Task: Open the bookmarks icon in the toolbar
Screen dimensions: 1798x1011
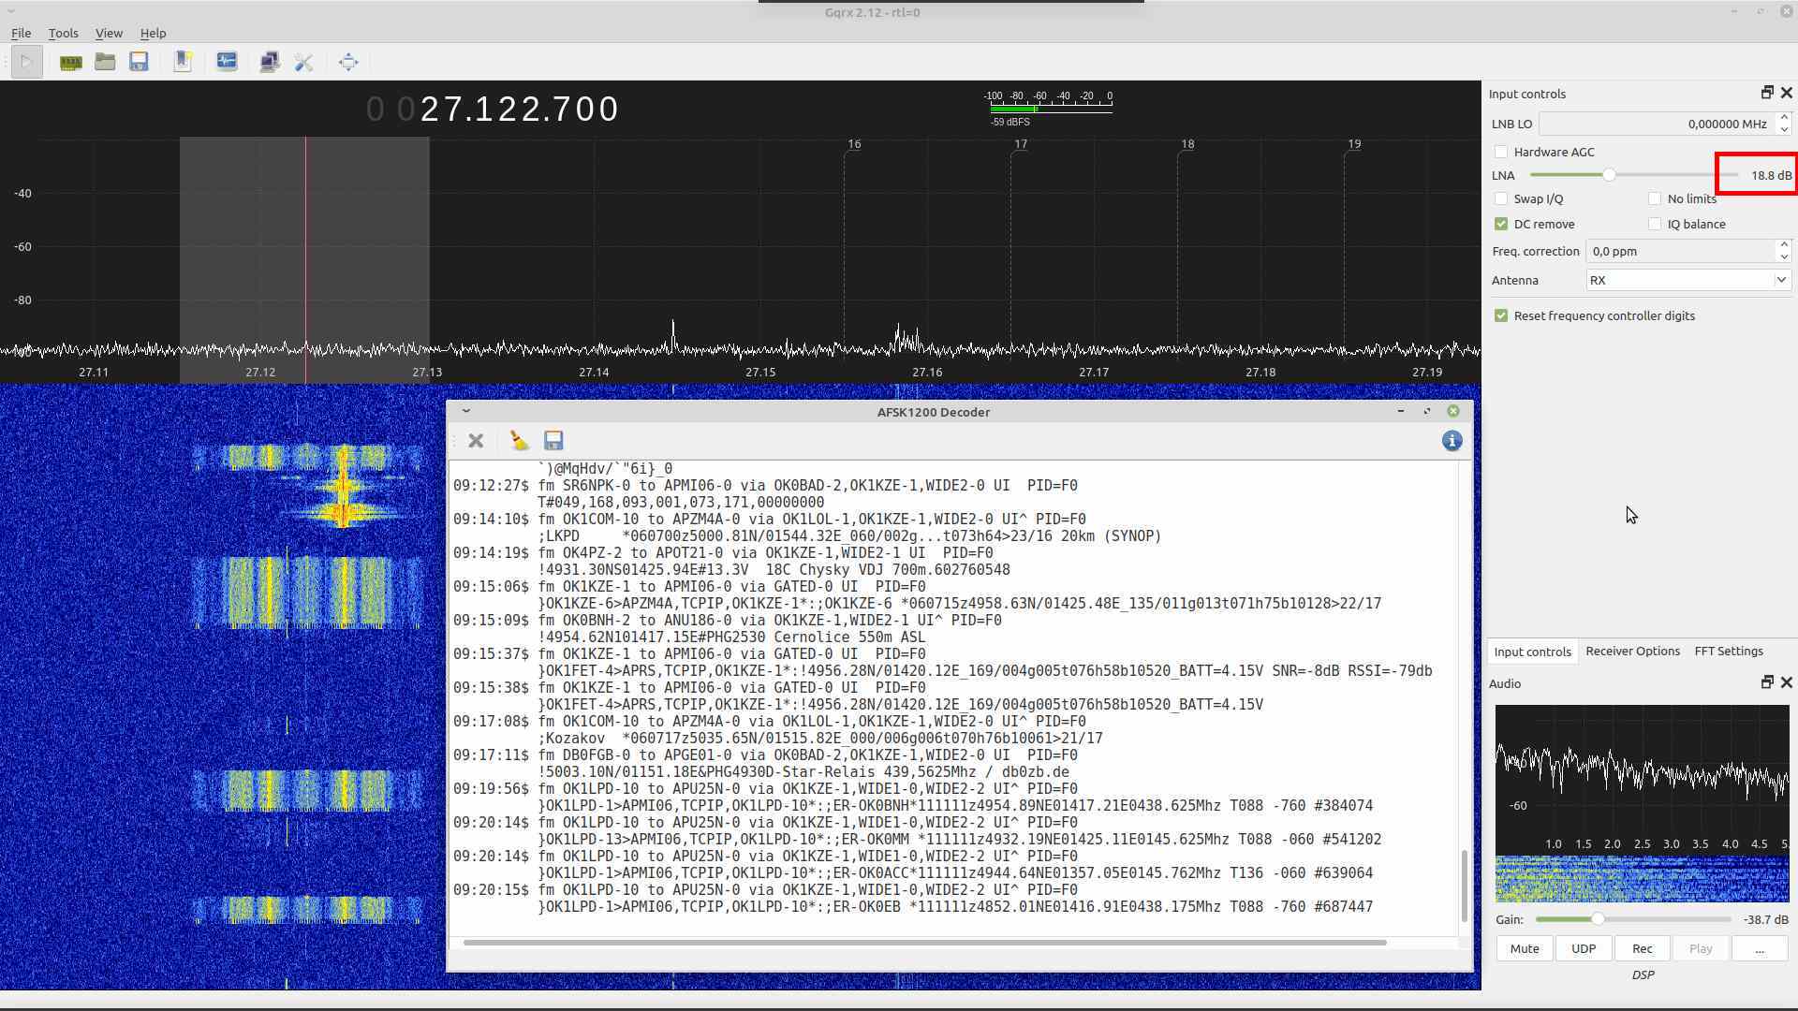Action: point(183,63)
